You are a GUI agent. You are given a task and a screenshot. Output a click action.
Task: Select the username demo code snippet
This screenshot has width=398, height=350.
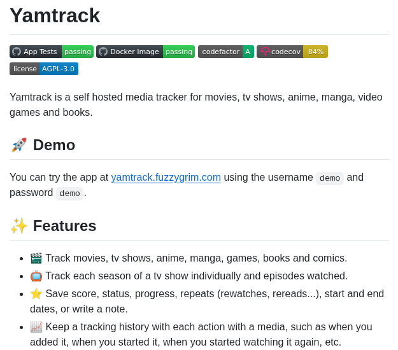click(x=330, y=178)
